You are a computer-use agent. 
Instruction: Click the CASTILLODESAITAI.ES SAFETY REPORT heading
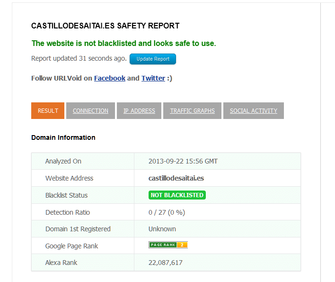coord(106,26)
